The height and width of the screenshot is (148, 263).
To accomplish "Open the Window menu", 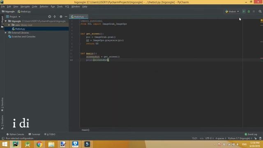I will pos(76,7).
